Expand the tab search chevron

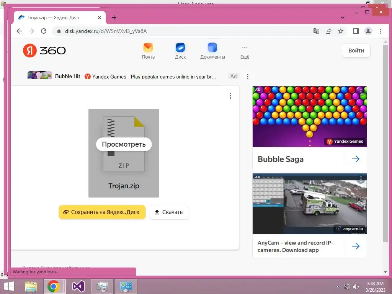(x=343, y=18)
